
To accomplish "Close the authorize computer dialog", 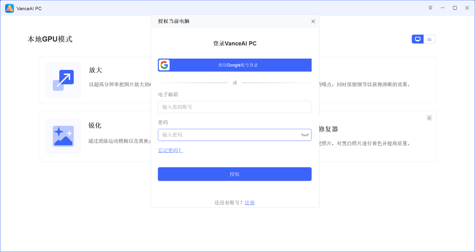I will pos(313,21).
